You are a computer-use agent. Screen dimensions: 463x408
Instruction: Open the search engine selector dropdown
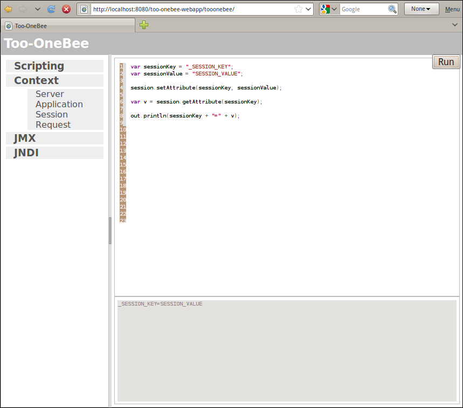(334, 9)
